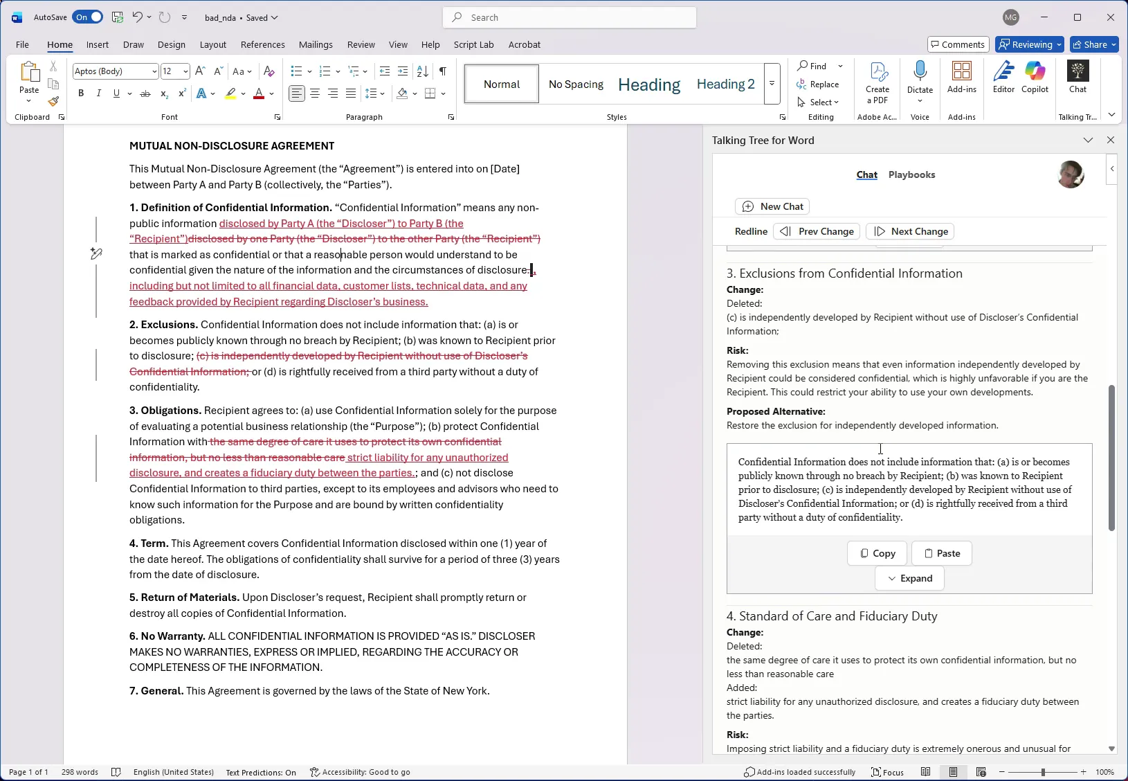Screen dimensions: 1128x781
Task: Collapse the ribbon with chevron
Action: pyautogui.click(x=1111, y=115)
